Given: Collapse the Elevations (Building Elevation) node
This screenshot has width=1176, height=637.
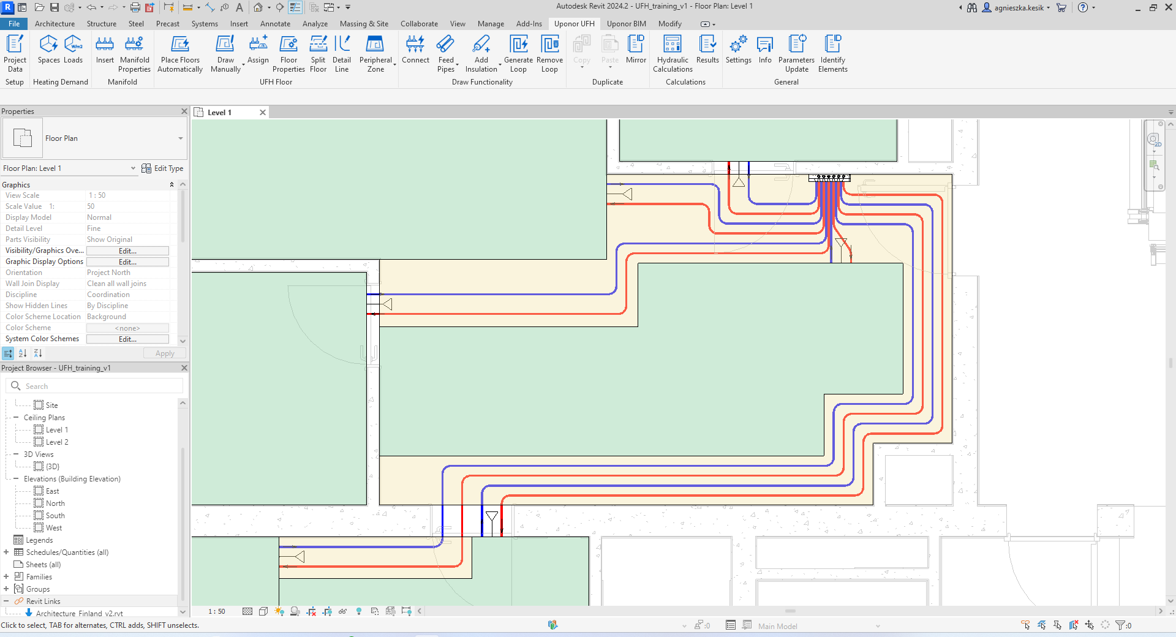Looking at the screenshot, I should [16, 479].
